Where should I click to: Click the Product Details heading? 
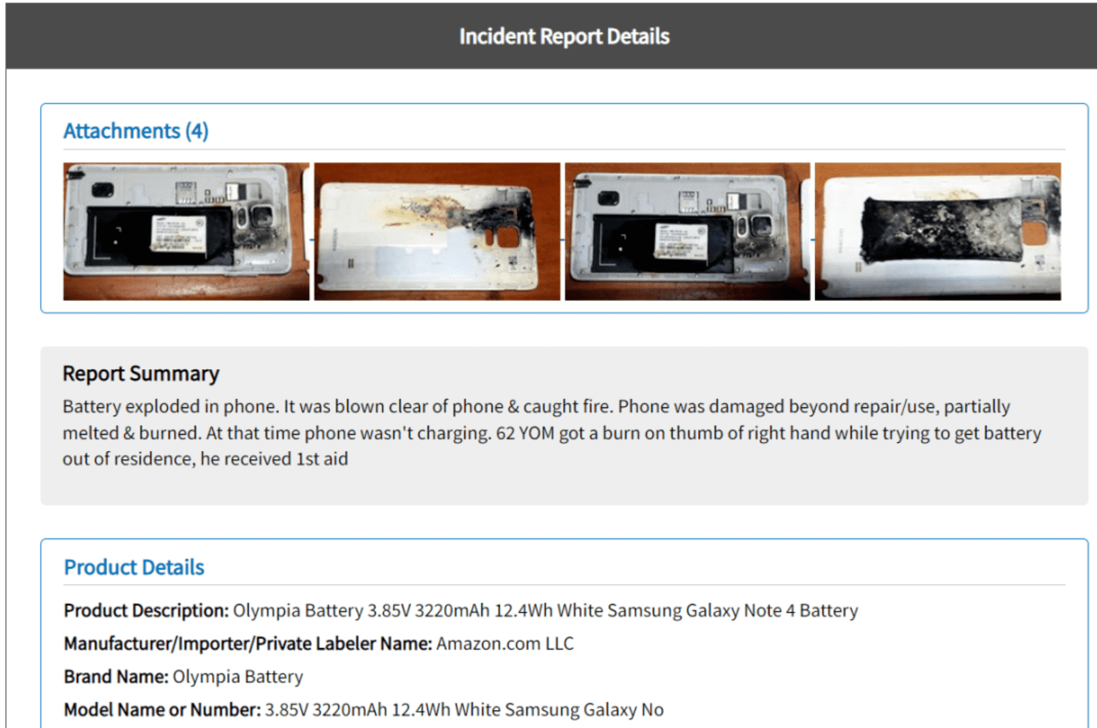(134, 568)
